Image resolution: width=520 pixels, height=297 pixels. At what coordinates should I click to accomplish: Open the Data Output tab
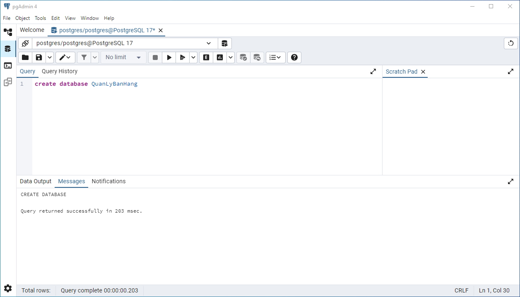[x=36, y=181]
